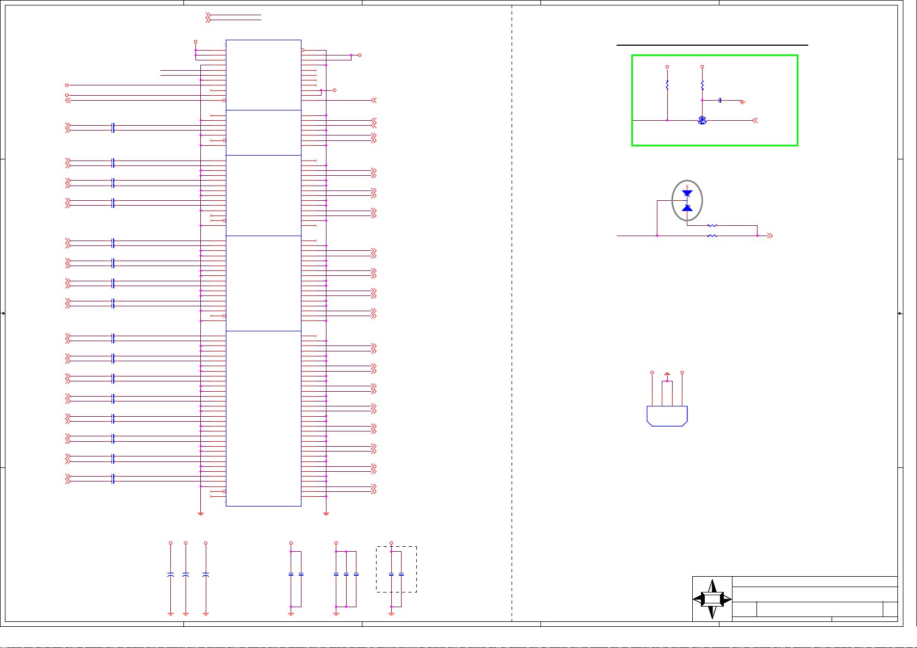Select the lower diode of the stacked diode pair
Viewport: 917px width, 648px height.
pos(687,208)
